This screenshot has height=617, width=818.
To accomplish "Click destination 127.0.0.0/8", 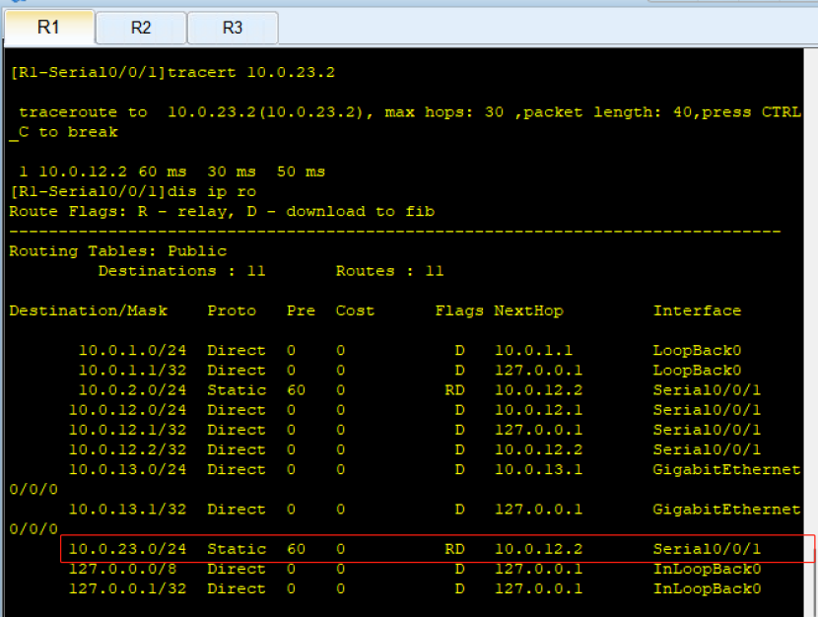I will (x=122, y=568).
